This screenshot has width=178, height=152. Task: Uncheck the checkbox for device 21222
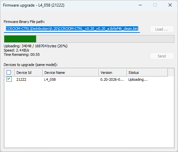coord(9,79)
